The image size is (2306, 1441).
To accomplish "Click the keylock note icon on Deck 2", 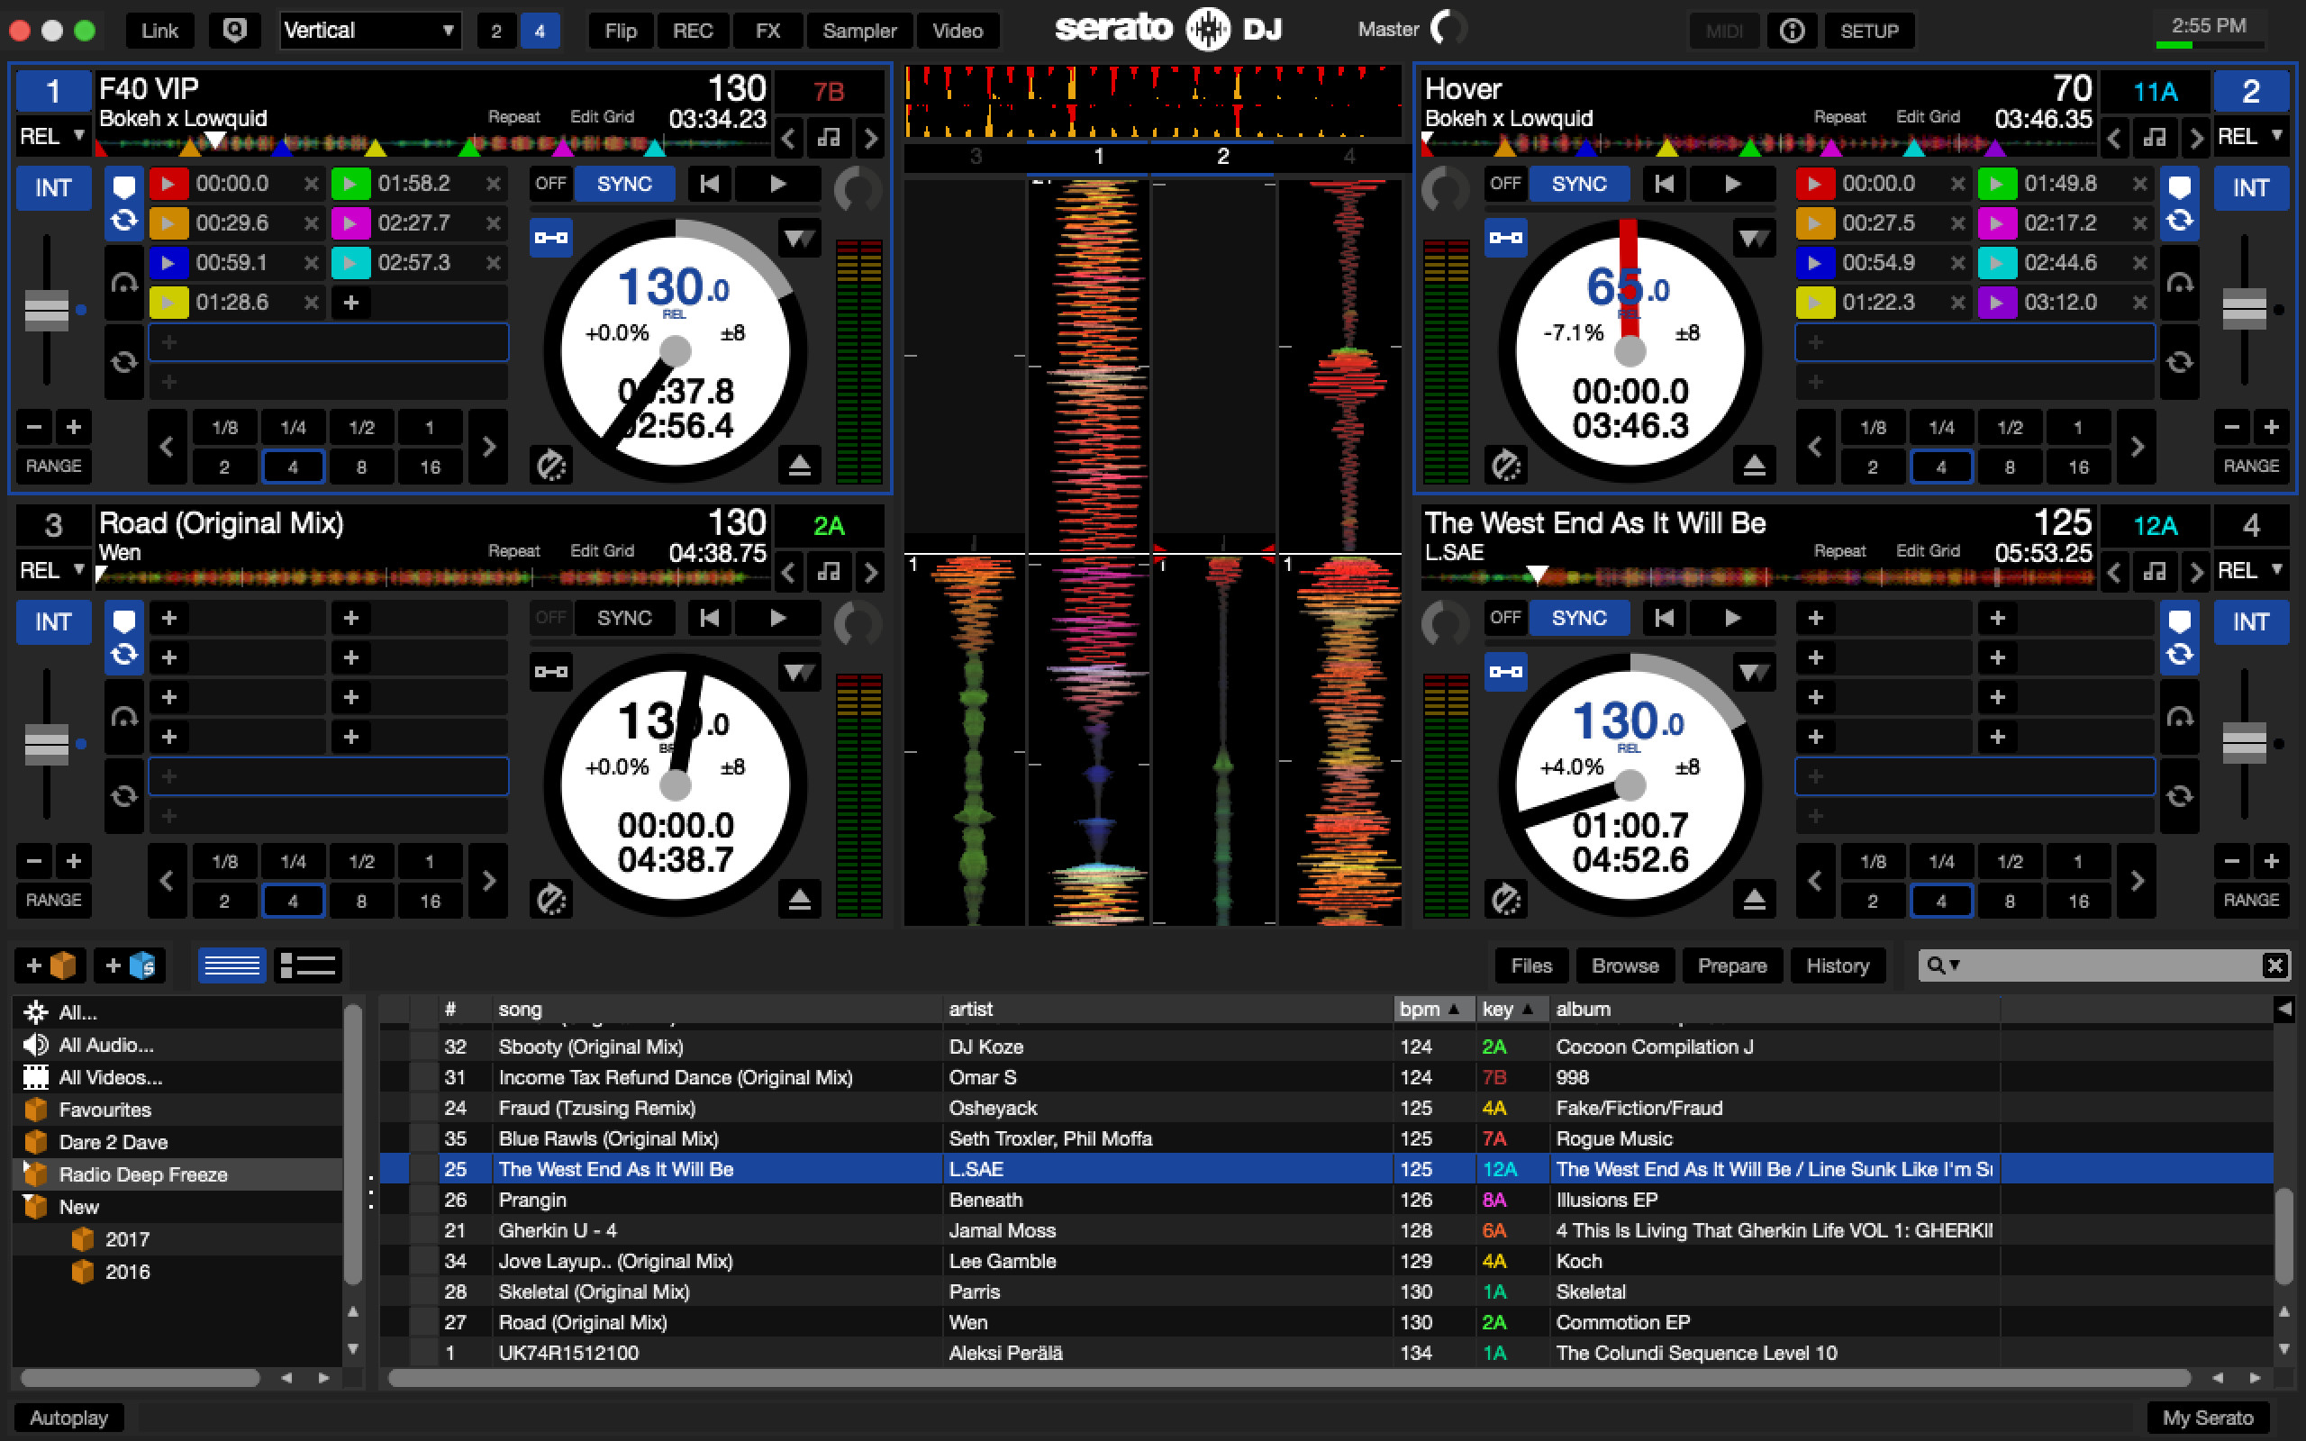I will point(2156,136).
